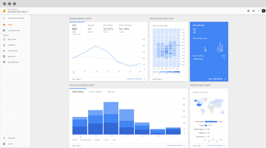Image resolution: width=266 pixels, height=148 pixels.
Task: Click the Behavior window icon
Action: click(4, 56)
